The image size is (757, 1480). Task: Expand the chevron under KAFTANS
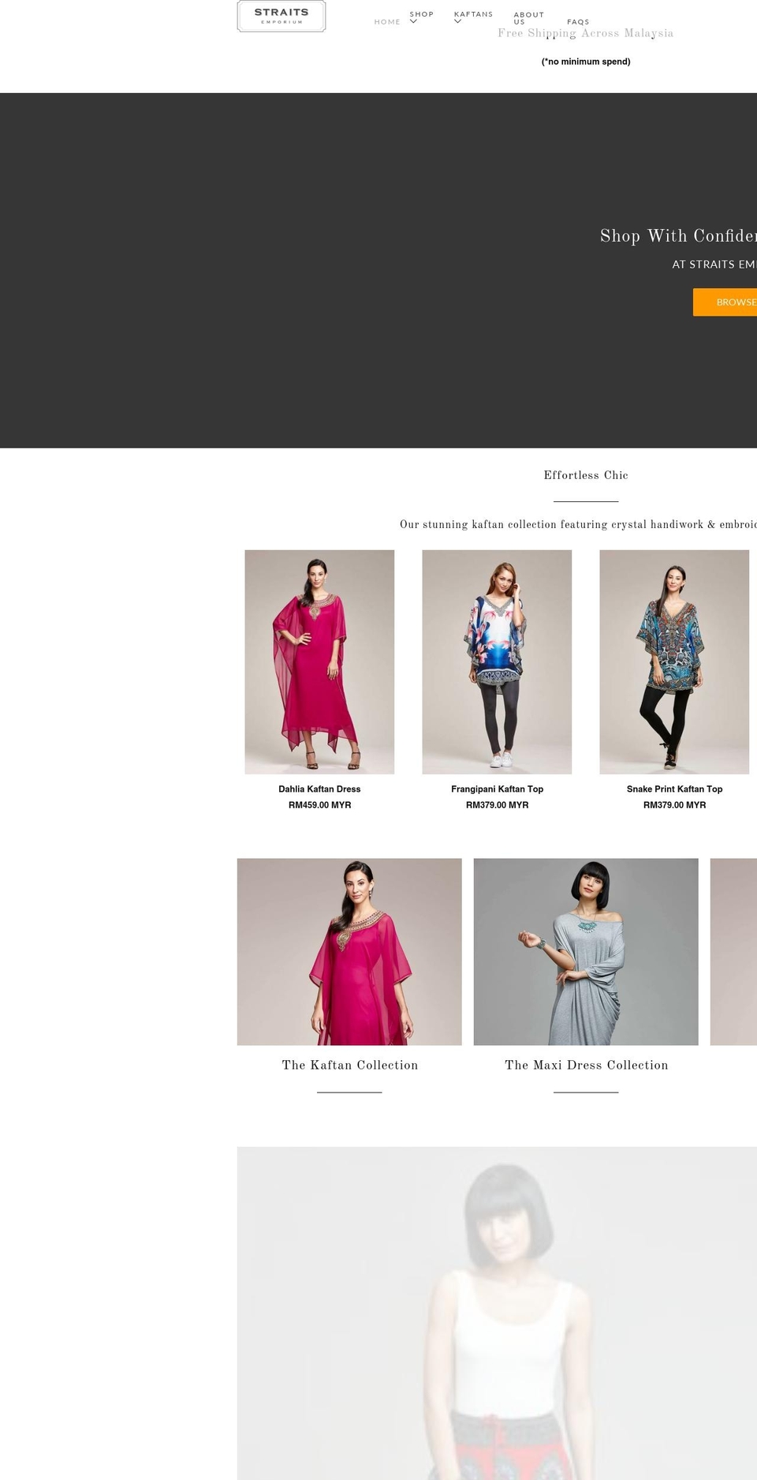[458, 22]
